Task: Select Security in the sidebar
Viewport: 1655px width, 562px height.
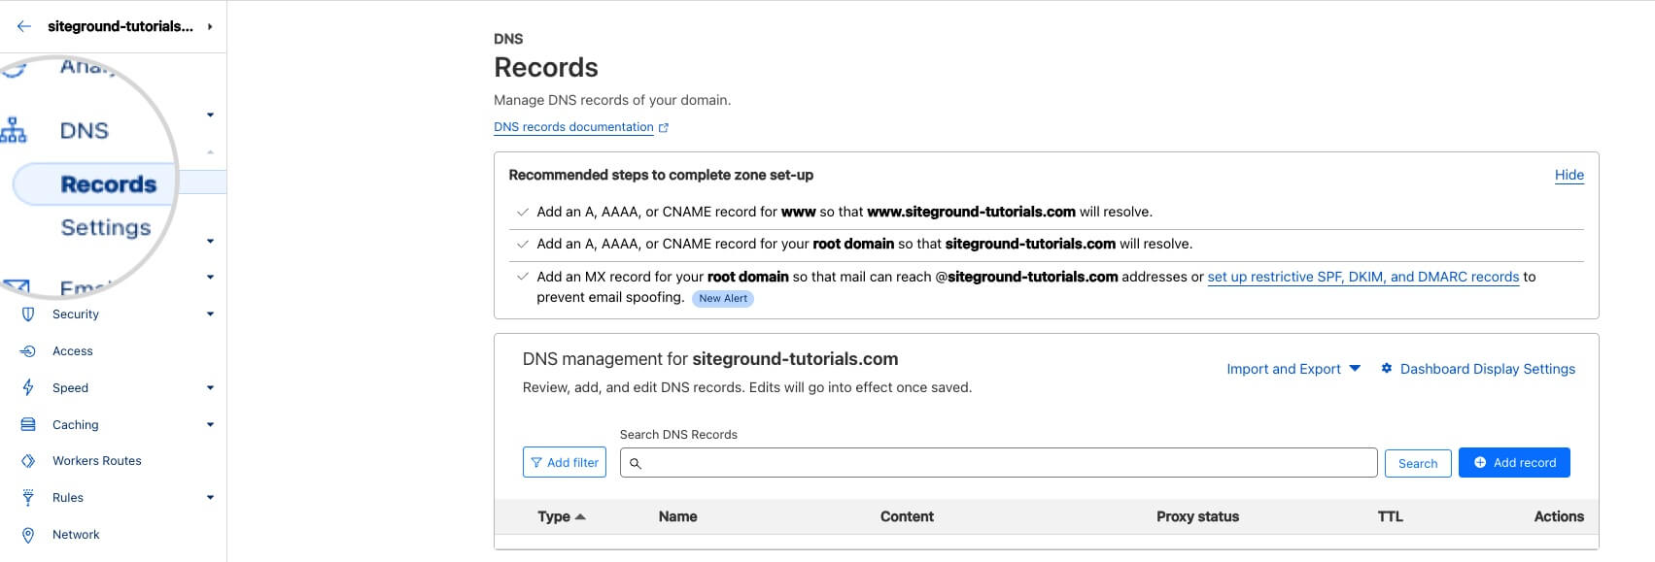Action: click(76, 314)
